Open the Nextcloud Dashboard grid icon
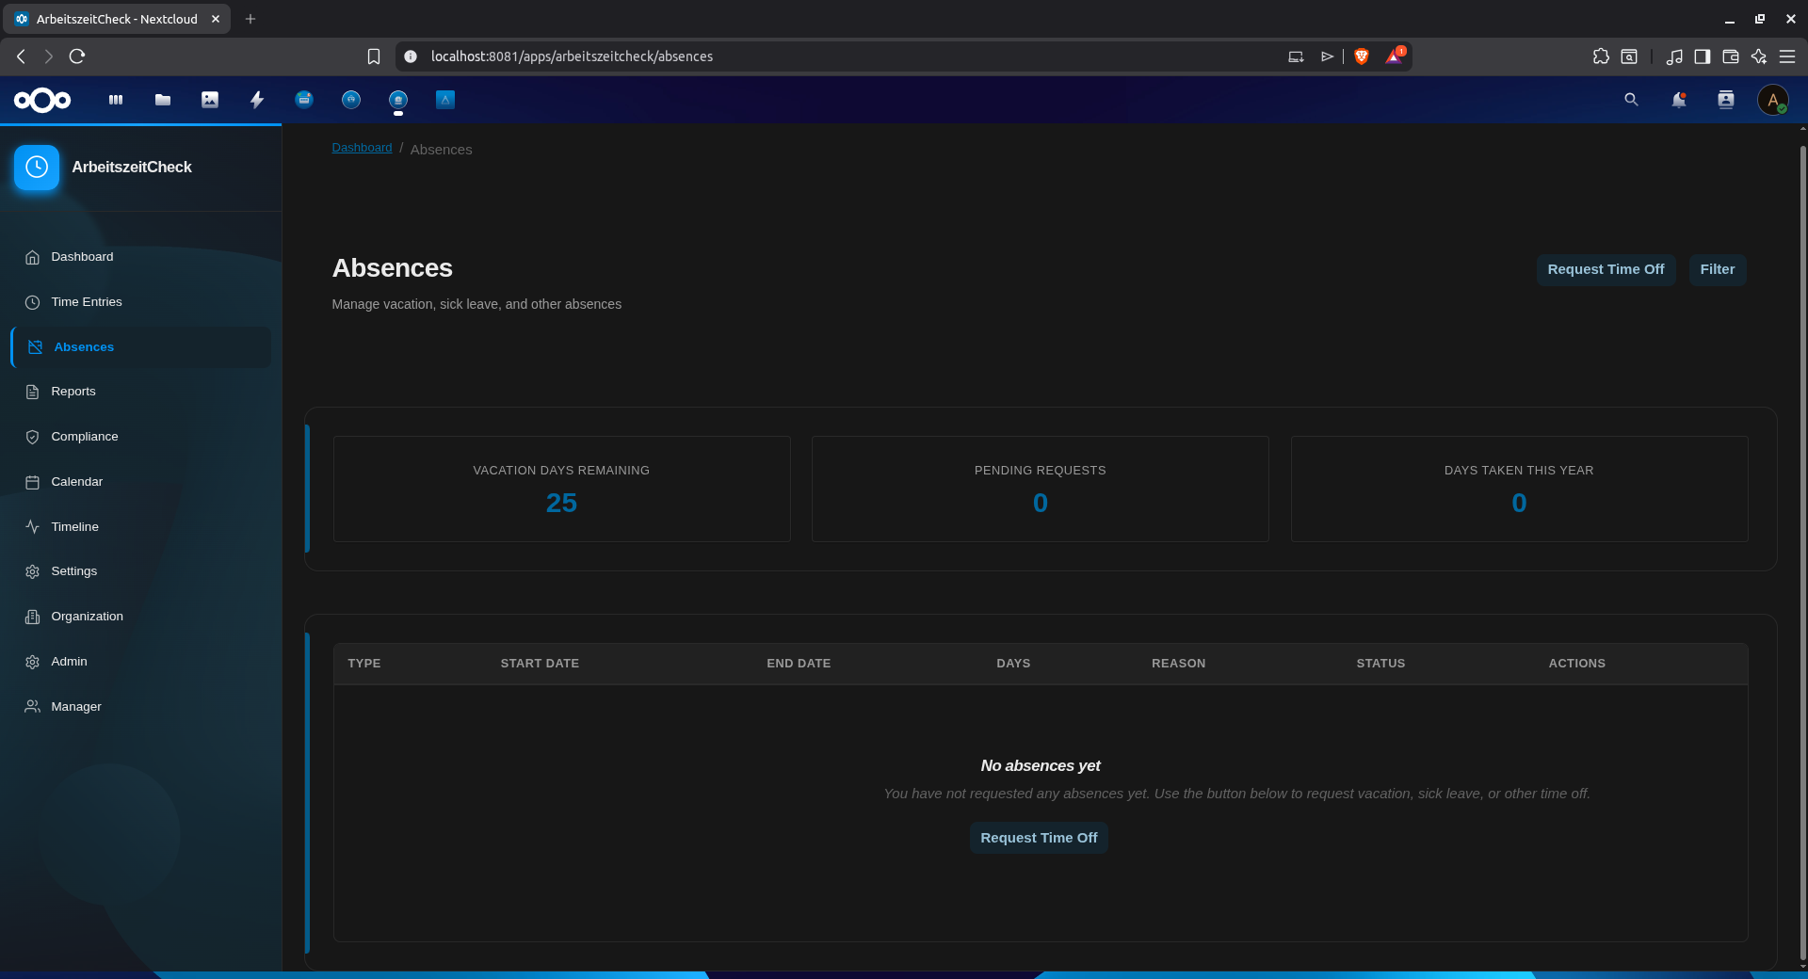The image size is (1808, 979). (115, 100)
